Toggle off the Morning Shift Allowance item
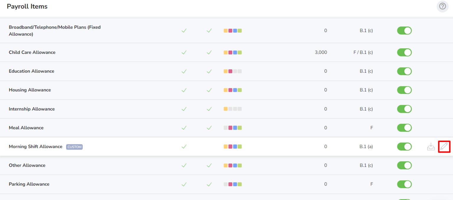This screenshot has width=453, height=200. point(404,146)
